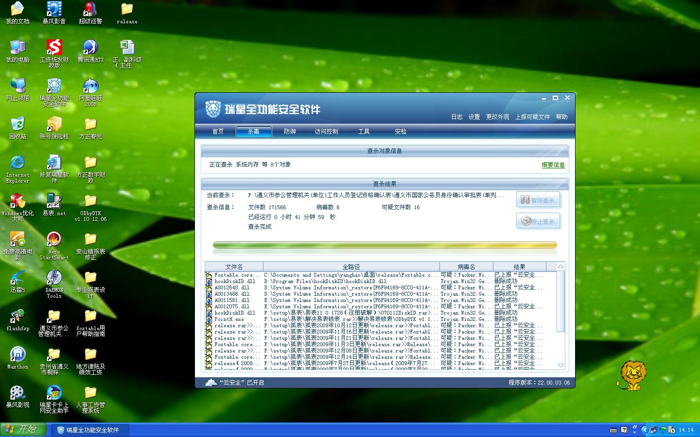Image resolution: width=700 pixels, height=437 pixels.
Task: Launch DAEMON Tools desktop icon
Action: coord(54,284)
